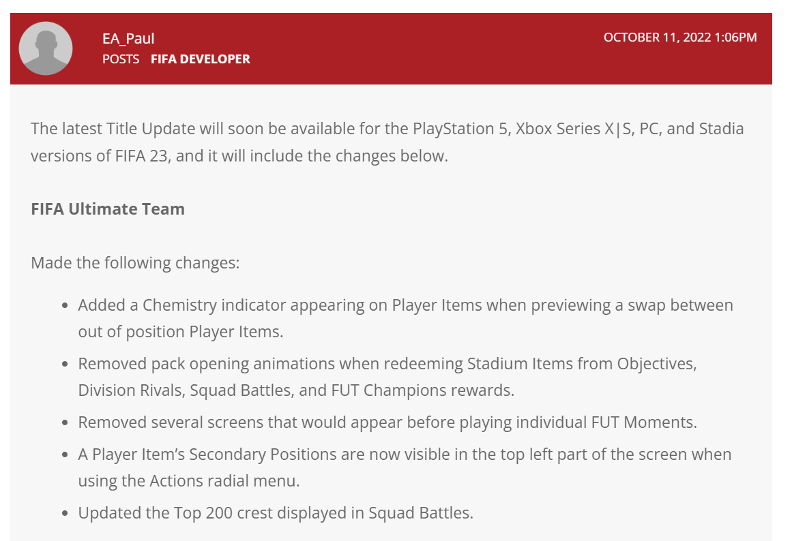The image size is (792, 541).
Task: Click the POSTS label under username
Action: [121, 59]
